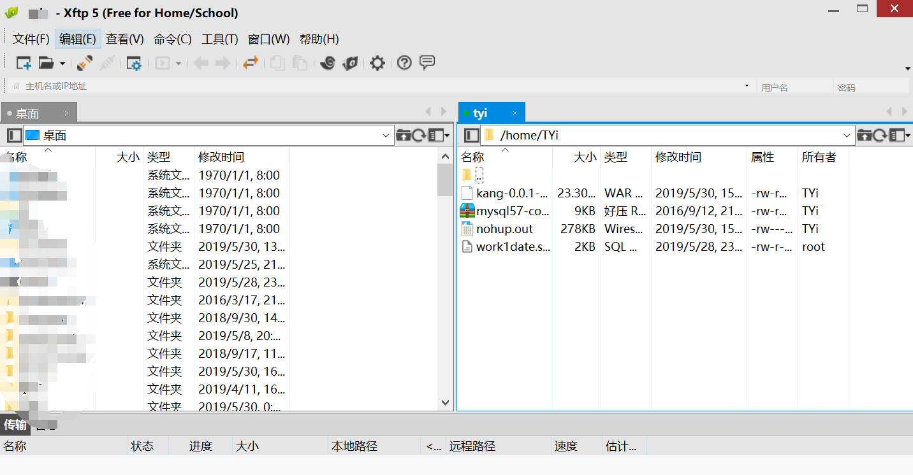Click the Paste toolbar icon
The width and height of the screenshot is (913, 475).
[x=300, y=63]
